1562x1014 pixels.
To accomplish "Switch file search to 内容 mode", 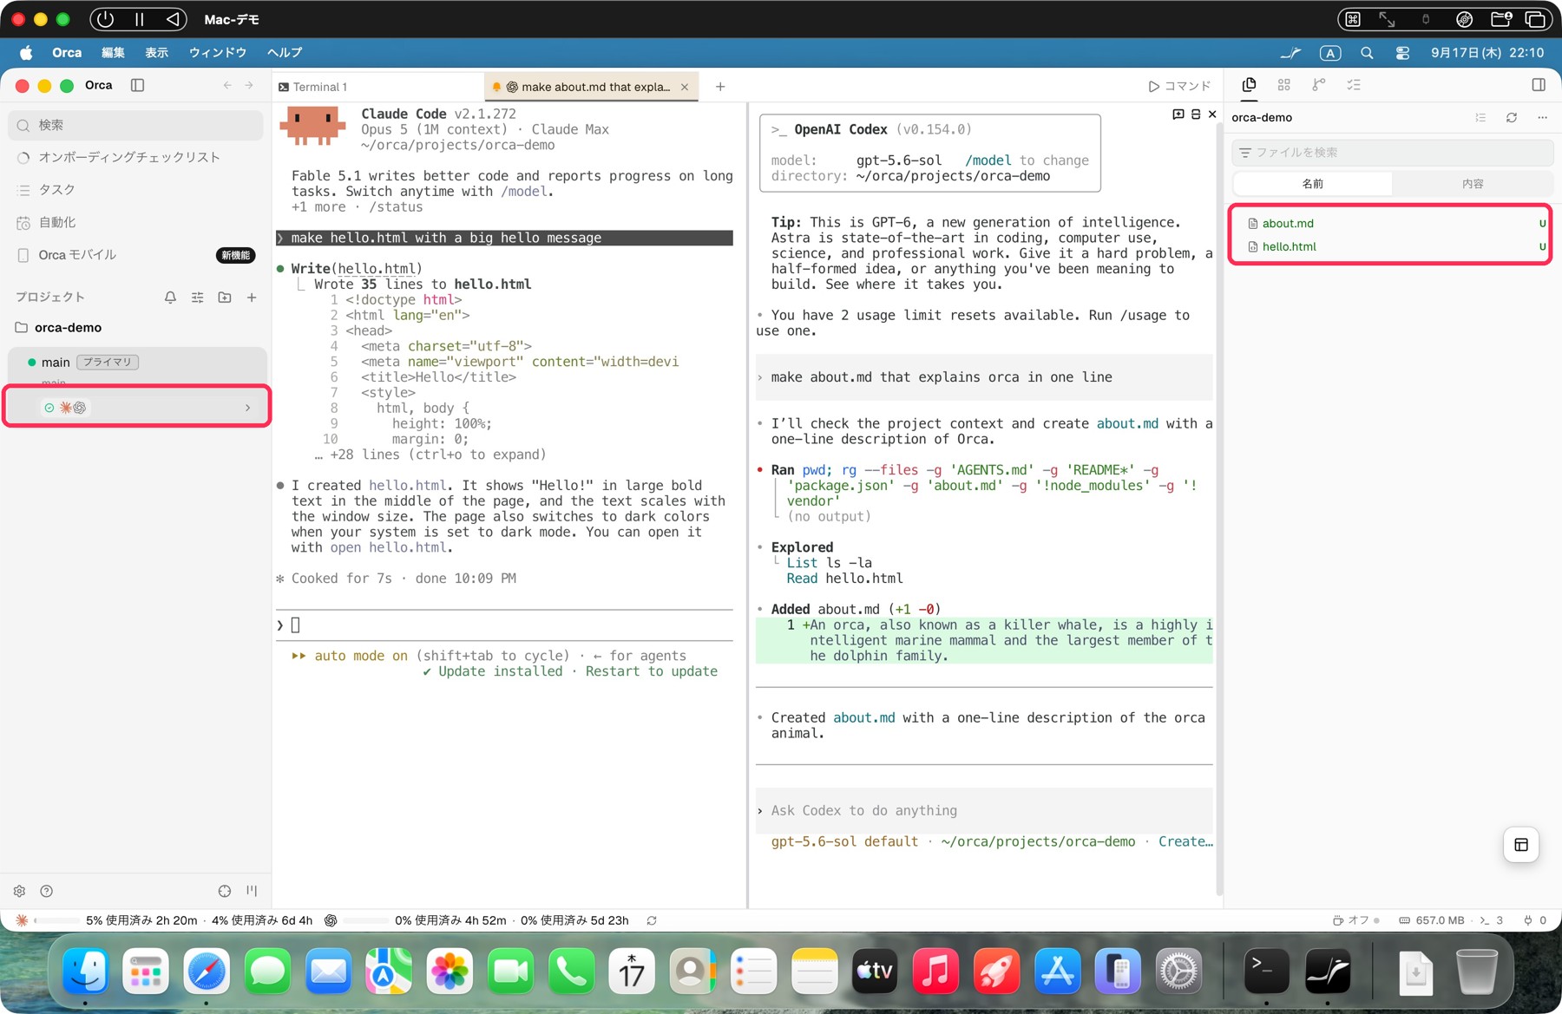I will (1473, 184).
